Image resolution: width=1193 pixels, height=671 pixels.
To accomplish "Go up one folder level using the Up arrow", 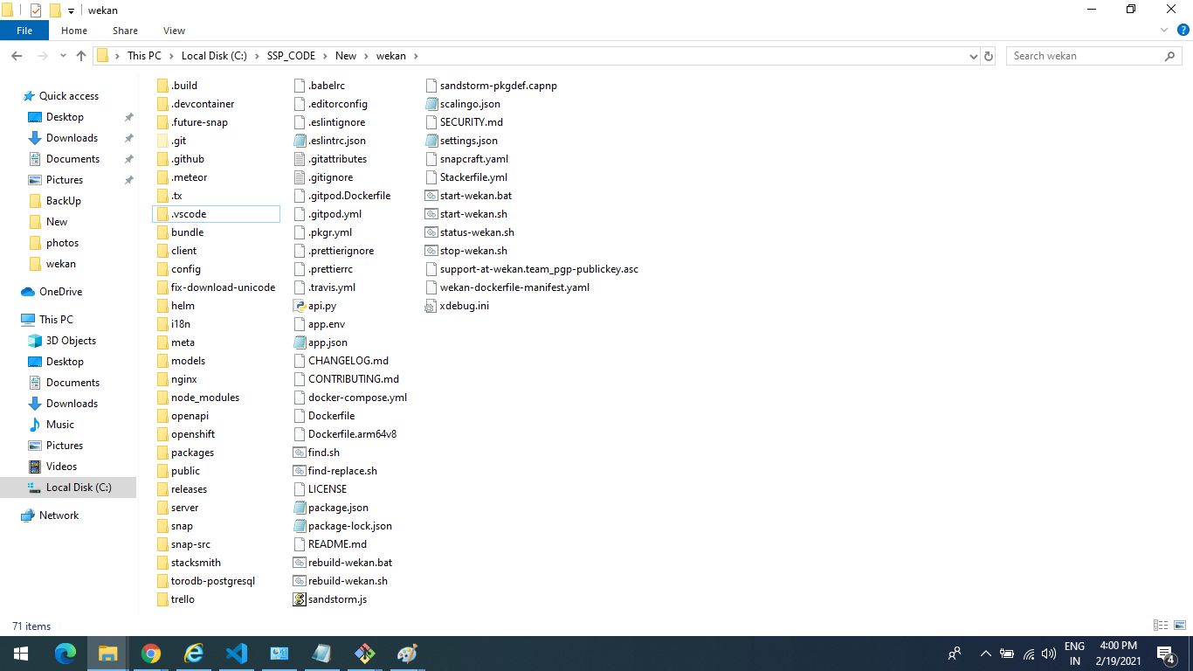I will click(81, 56).
